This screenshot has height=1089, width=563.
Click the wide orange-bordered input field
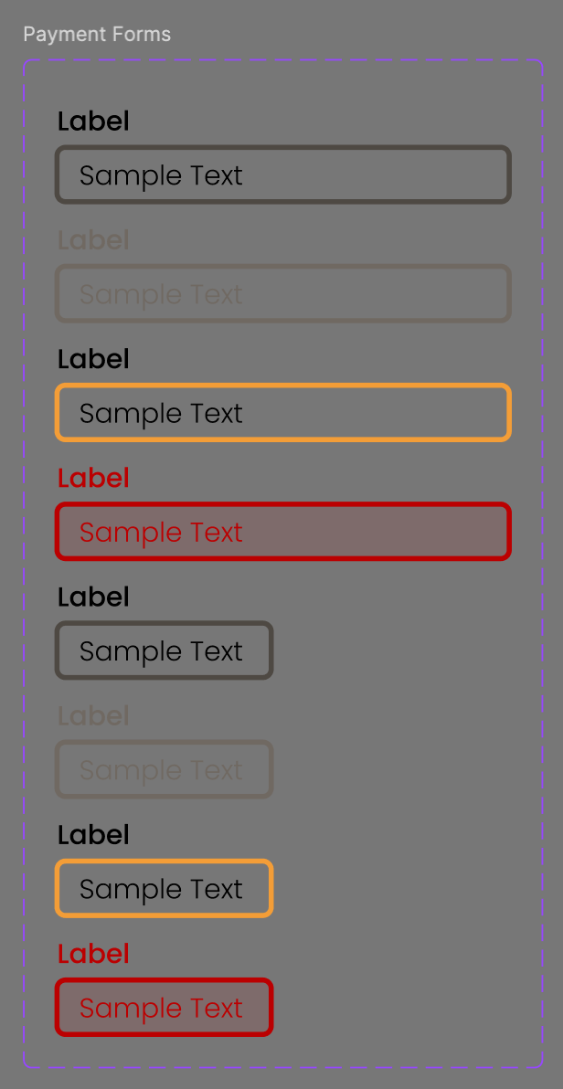pyautogui.click(x=283, y=412)
